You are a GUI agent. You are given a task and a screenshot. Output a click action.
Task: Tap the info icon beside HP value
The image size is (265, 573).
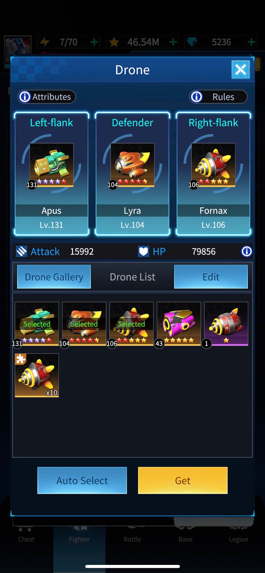pyautogui.click(x=246, y=251)
